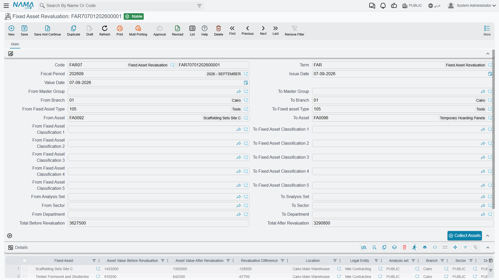The height and width of the screenshot is (280, 499).
Task: Open the Value Date calendar picker
Action: pyautogui.click(x=246, y=83)
